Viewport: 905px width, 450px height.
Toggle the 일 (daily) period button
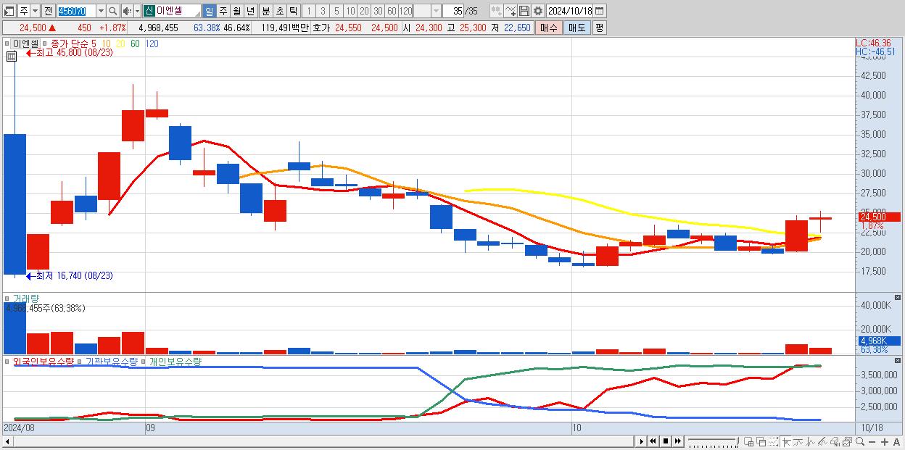tap(209, 11)
